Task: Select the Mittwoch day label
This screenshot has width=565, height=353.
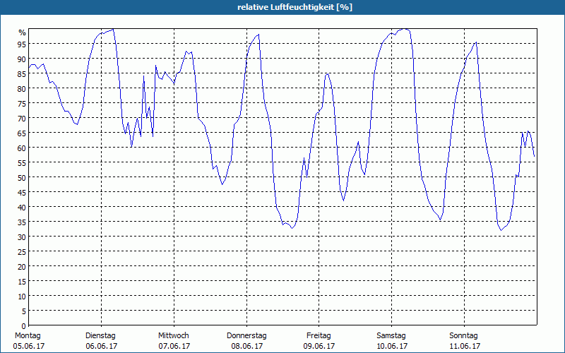Action: 173,335
